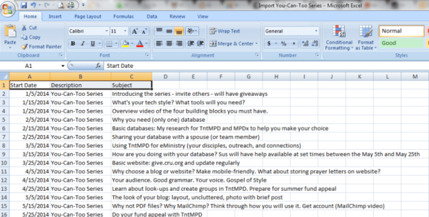Open the General number format dropdown
Image resolution: width=429 pixels, height=217 pixels.
tap(316, 31)
